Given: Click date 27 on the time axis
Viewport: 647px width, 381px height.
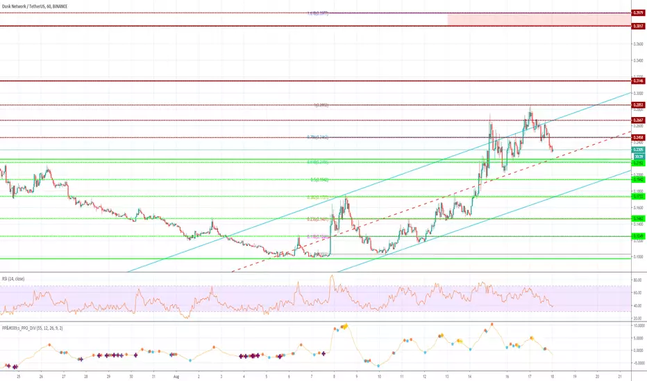Looking at the screenshot, I should click(64, 376).
